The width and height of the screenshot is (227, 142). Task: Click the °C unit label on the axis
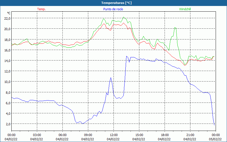point(9,13)
